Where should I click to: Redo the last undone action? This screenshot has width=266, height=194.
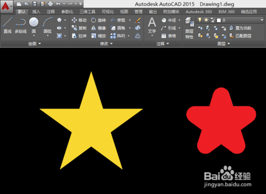coord(70,4)
